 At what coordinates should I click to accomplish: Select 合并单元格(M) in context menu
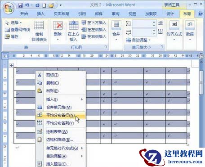click(x=61, y=107)
